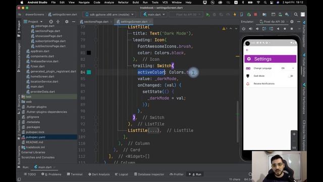Screen dimensions: 323x182
Task: Open Pixel 4a API 30 device dropdown
Action: click(x=186, y=15)
